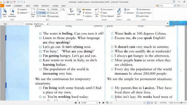187x105 pixels.
Task: Open the page number dropdown 5 / 64
Action: coord(97,103)
